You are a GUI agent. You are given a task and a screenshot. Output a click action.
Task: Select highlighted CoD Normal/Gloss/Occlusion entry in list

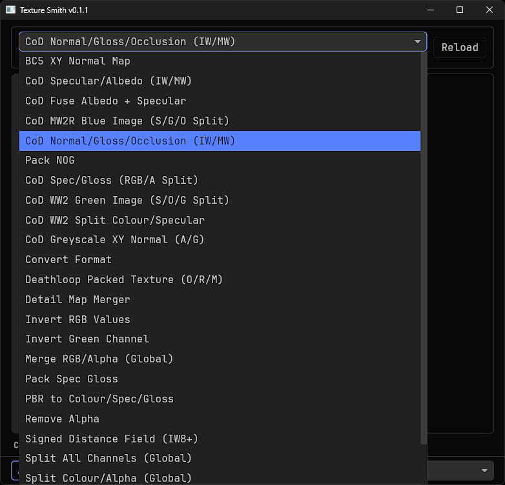220,141
